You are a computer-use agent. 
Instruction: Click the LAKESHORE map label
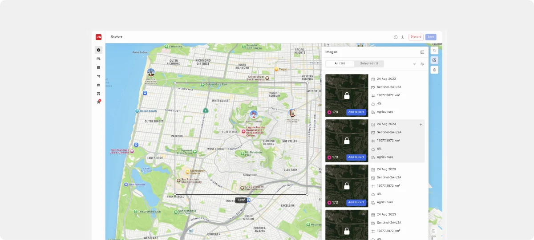(x=155, y=158)
